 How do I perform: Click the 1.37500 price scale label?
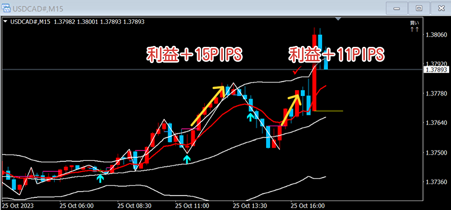[x=437, y=152]
